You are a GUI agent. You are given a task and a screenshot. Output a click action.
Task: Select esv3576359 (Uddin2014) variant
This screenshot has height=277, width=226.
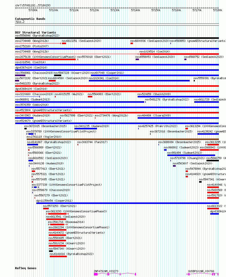pyautogui.click(x=32, y=105)
